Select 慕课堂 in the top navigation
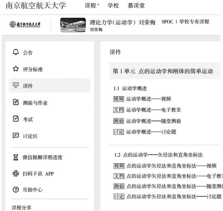This screenshot has width=223, height=211. point(136,6)
